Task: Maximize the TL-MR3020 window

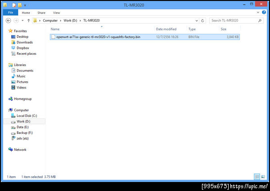Action: 252,4
